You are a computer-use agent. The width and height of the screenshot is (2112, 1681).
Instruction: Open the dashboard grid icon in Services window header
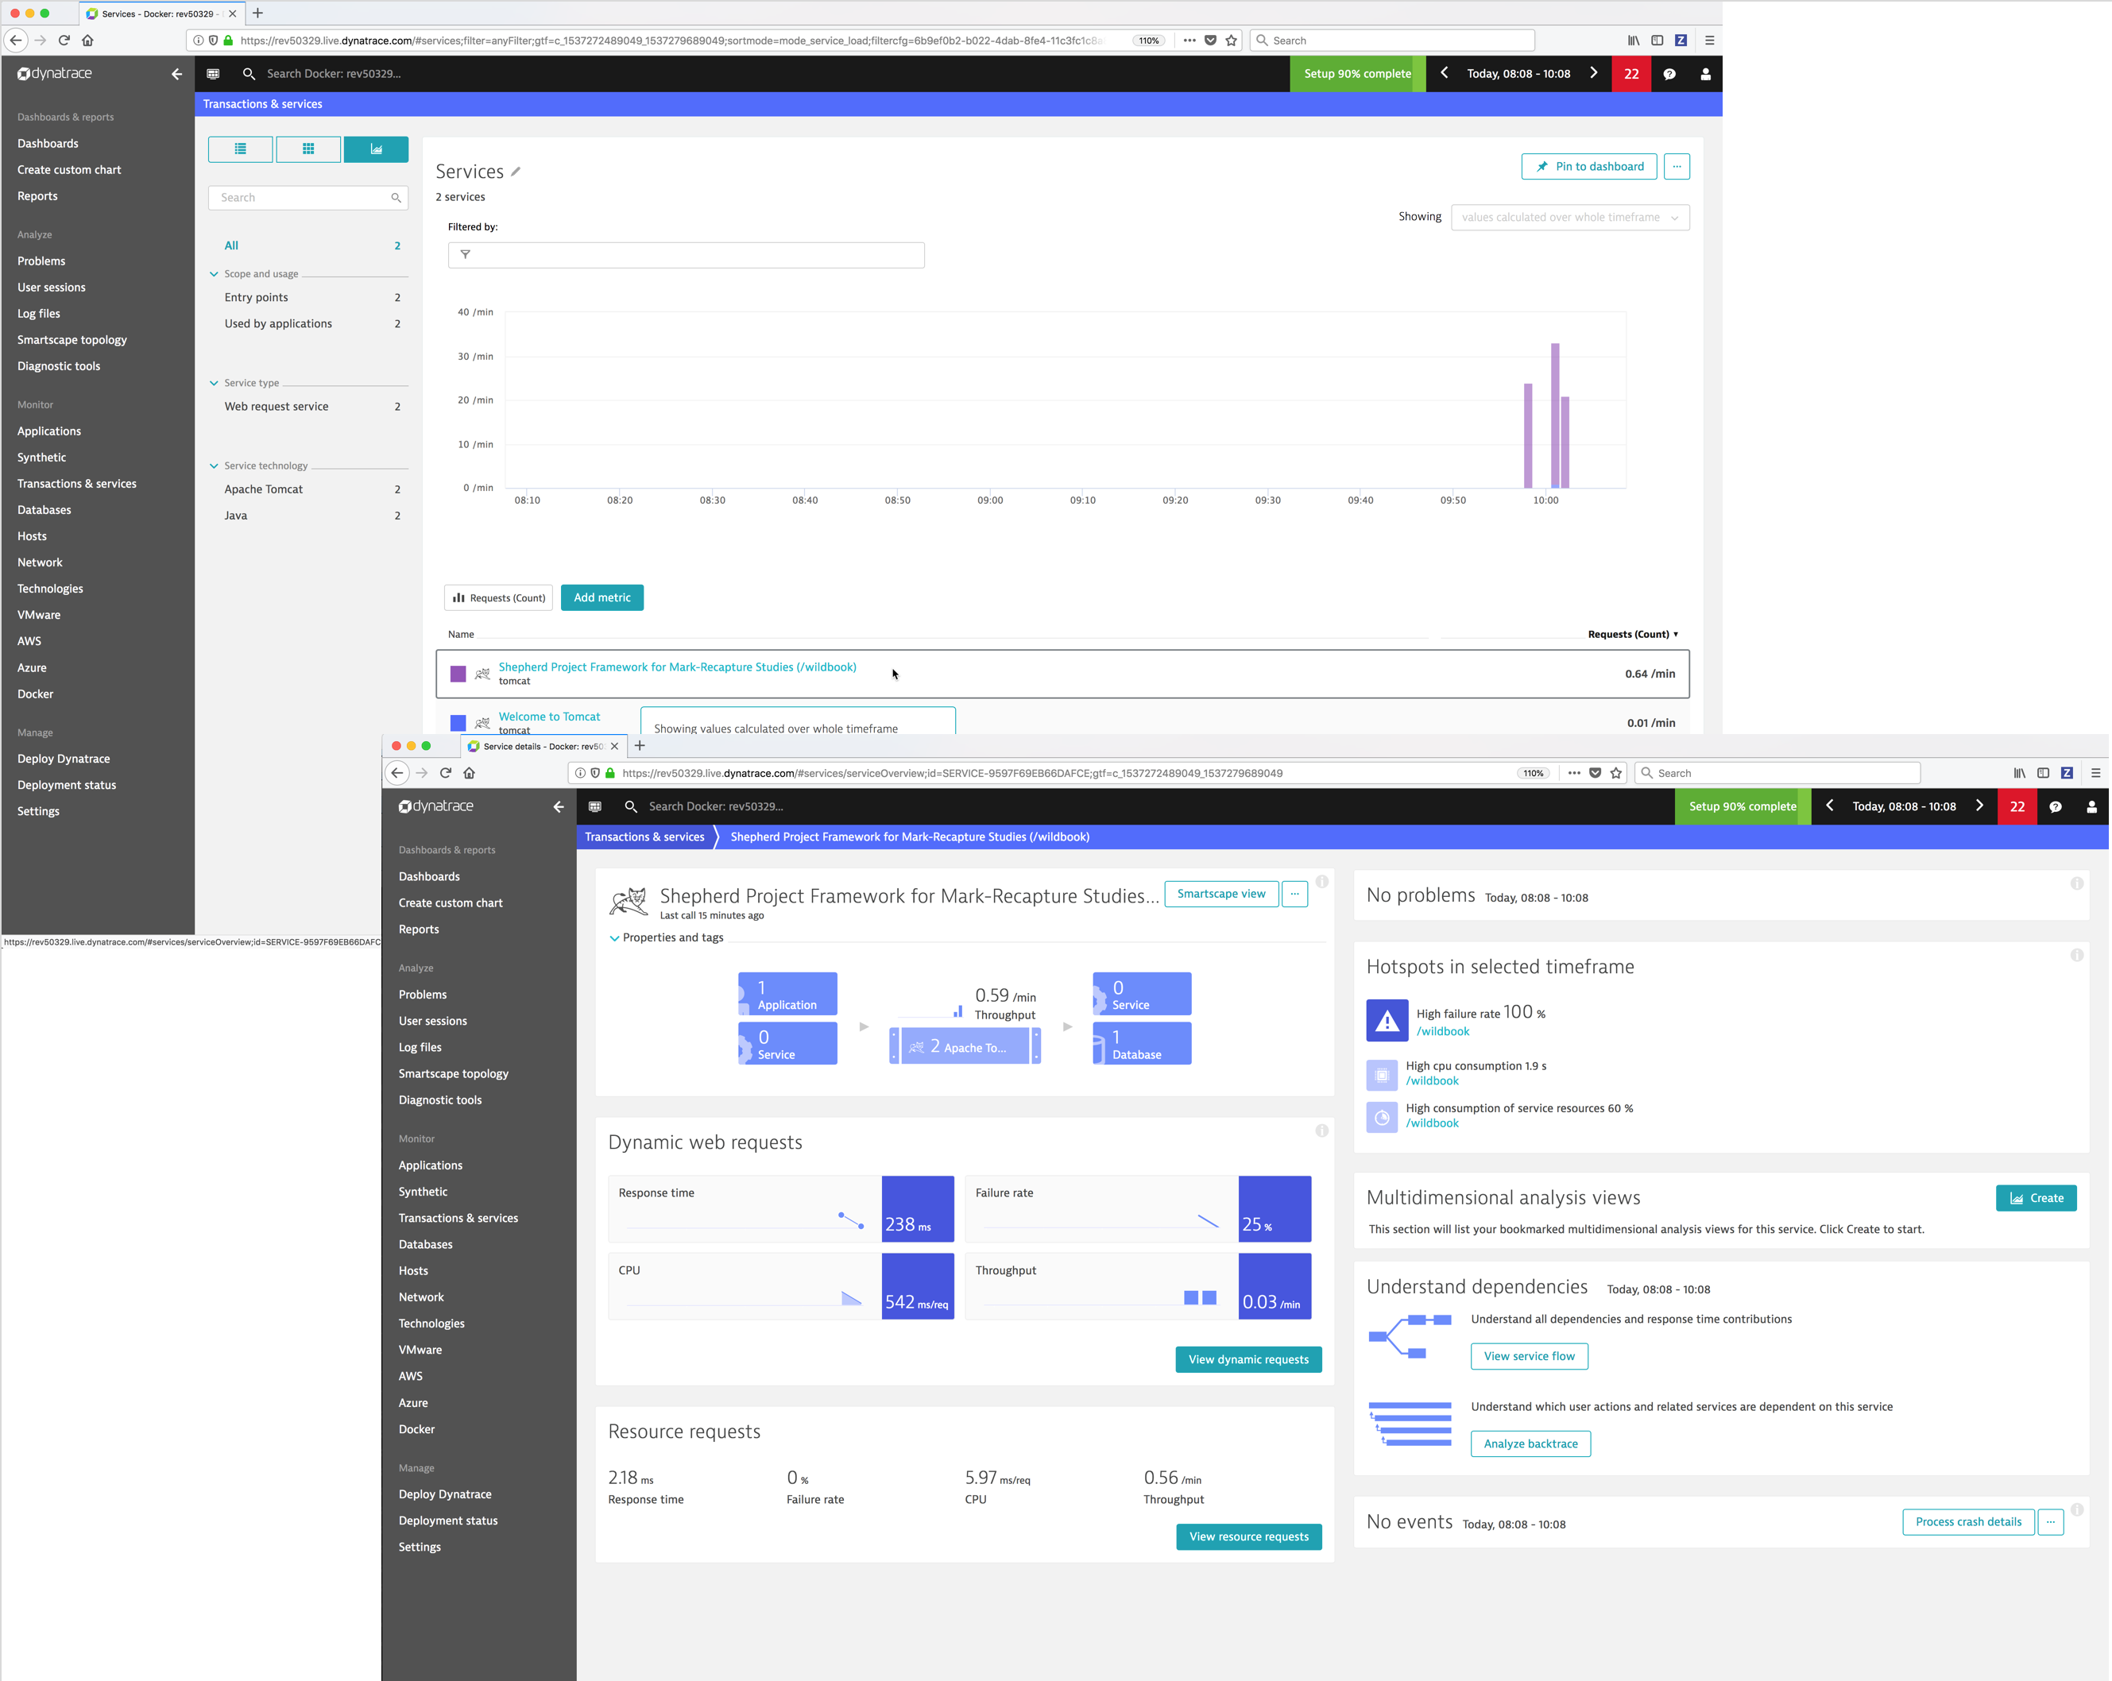point(213,73)
